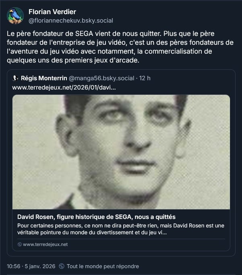Click the article description starting 'Pour certaines personnes'
Image resolution: width=242 pixels, height=275 pixels.
[x=121, y=229]
